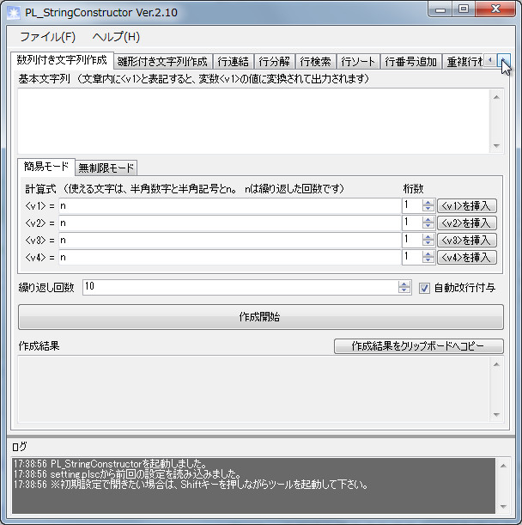Switch to the 無制限モード tab
This screenshot has width=522, height=525.
(106, 168)
